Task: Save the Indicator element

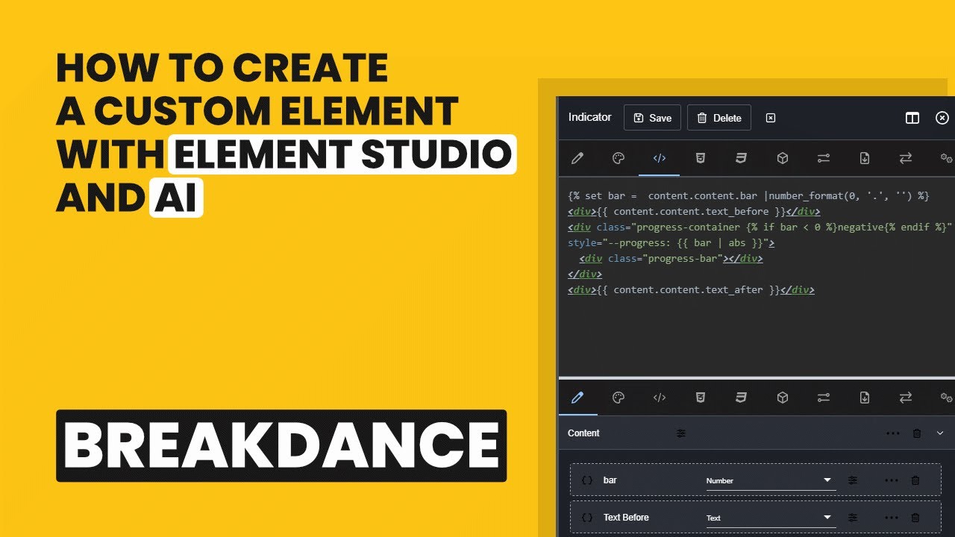Action: (652, 117)
